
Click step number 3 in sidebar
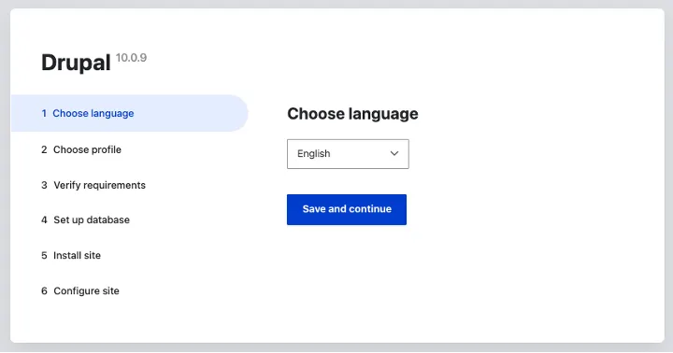44,185
